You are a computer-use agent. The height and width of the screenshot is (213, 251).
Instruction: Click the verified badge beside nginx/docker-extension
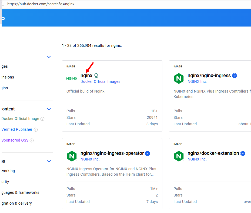[x=243, y=153]
